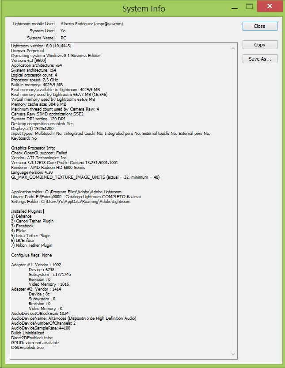Click the scroll up arrow of text area

[233, 48]
